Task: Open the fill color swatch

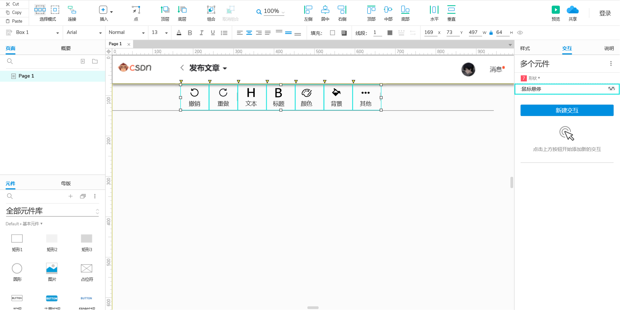Action: (x=332, y=33)
